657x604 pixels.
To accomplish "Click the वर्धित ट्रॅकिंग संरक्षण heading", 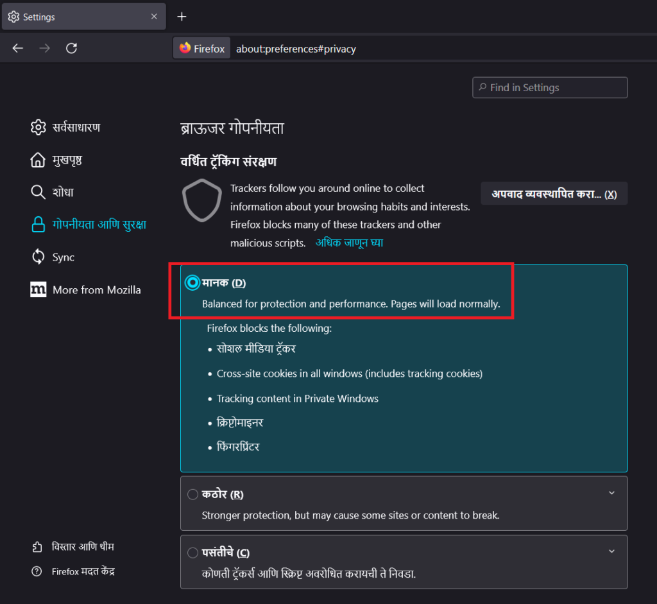I will point(228,162).
